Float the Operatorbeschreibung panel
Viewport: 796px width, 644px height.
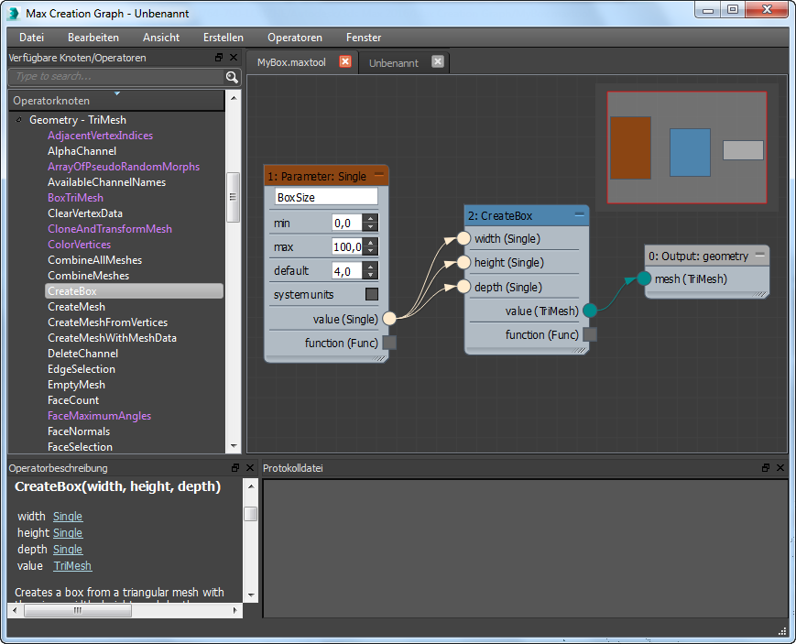pyautogui.click(x=235, y=468)
